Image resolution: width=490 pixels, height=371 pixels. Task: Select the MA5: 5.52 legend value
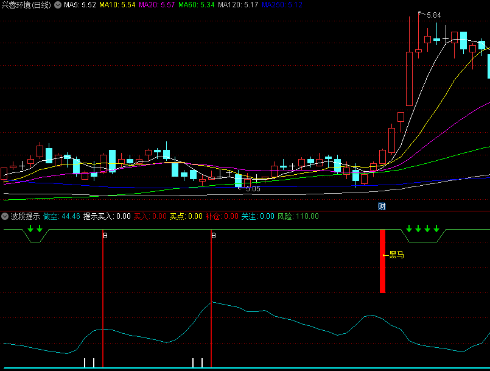click(x=80, y=5)
